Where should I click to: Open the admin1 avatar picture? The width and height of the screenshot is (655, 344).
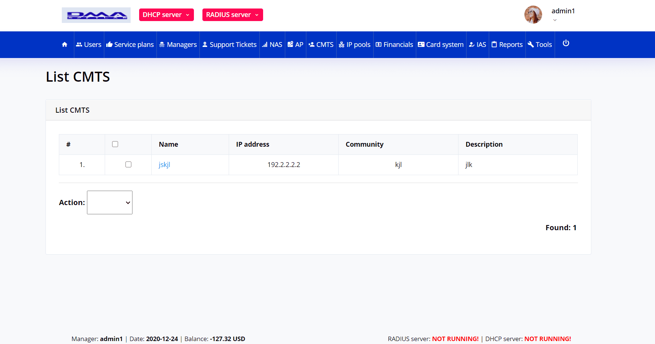pyautogui.click(x=533, y=15)
